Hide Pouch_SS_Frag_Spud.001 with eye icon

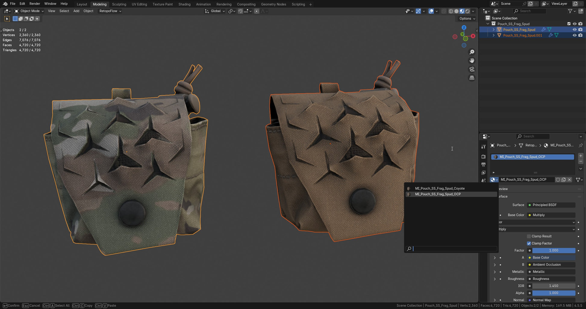[x=574, y=35]
